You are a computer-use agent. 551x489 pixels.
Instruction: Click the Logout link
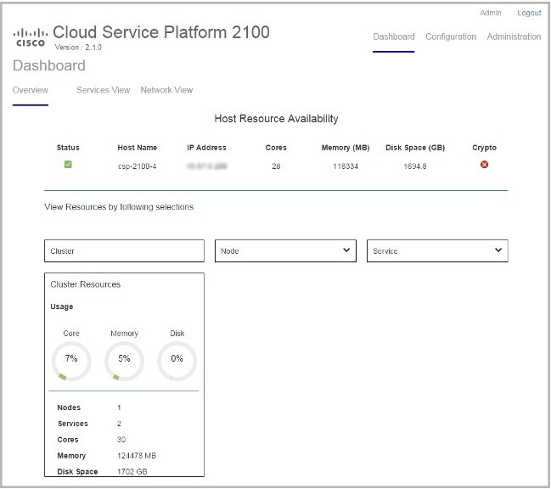point(529,13)
